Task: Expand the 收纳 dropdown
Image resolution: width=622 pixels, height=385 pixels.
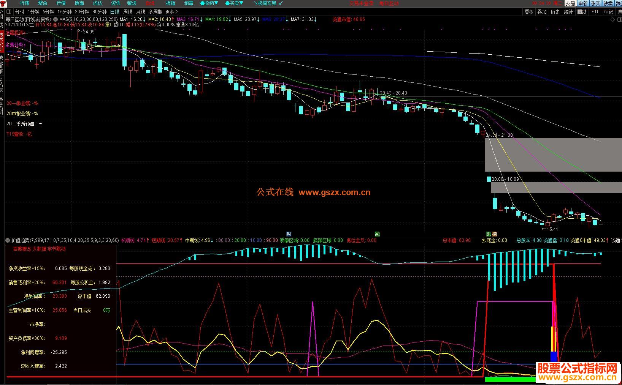Action: coord(209,3)
